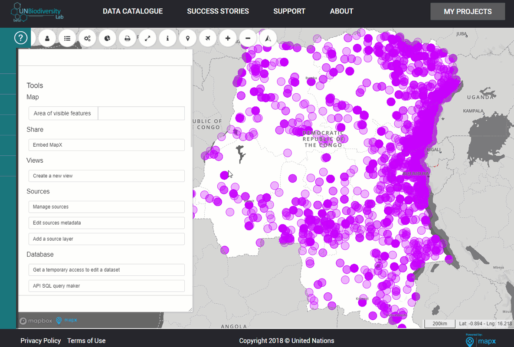Open the Terms of Use link
Image resolution: width=514 pixels, height=347 pixels.
[87, 341]
